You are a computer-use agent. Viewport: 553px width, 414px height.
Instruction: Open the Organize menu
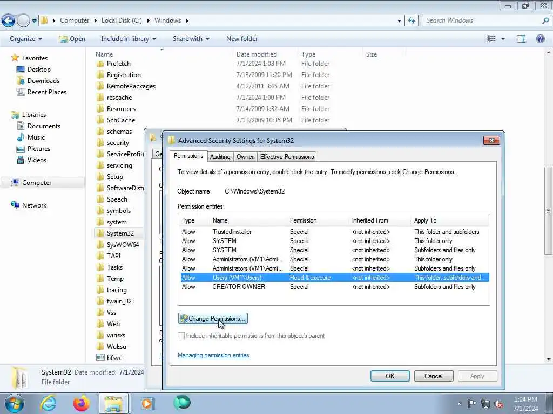tap(26, 39)
